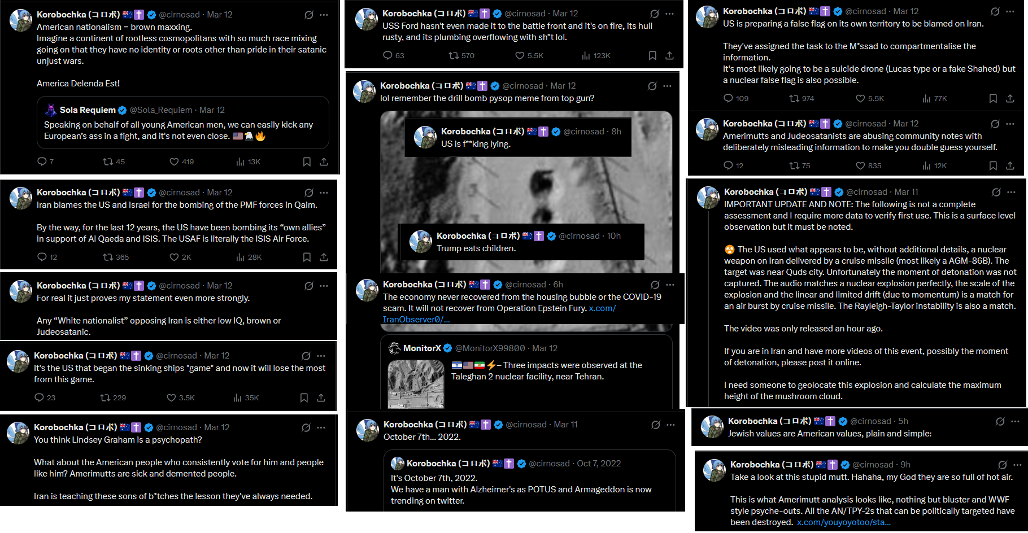Open the three-dot menu on the USS Ford tweet
This screenshot has height=533, width=1028.
point(669,14)
